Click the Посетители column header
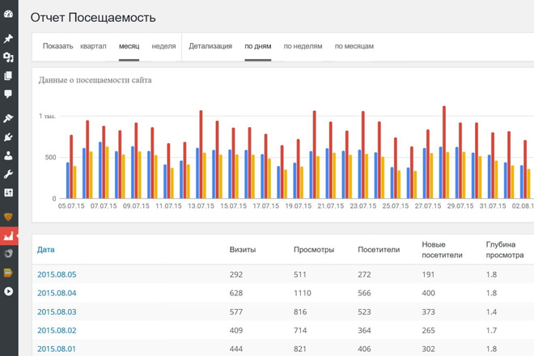 click(x=379, y=250)
